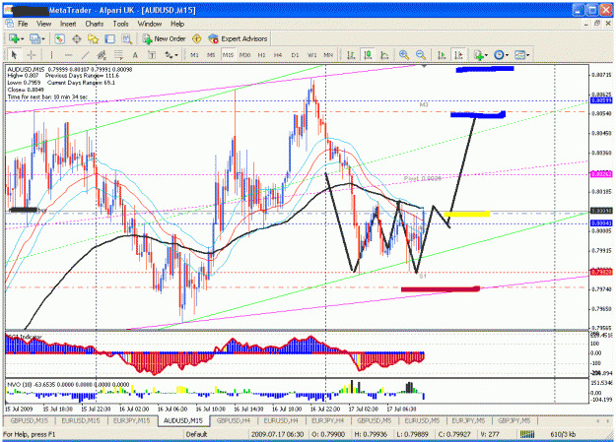The width and height of the screenshot is (616, 442).
Task: Toggle the Data Window crosshair icon
Action: pos(76,38)
